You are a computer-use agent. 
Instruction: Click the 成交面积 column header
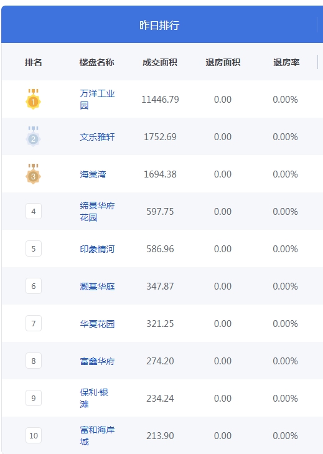[x=160, y=62]
